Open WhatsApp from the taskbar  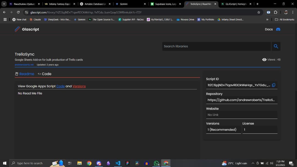[x=156, y=163]
